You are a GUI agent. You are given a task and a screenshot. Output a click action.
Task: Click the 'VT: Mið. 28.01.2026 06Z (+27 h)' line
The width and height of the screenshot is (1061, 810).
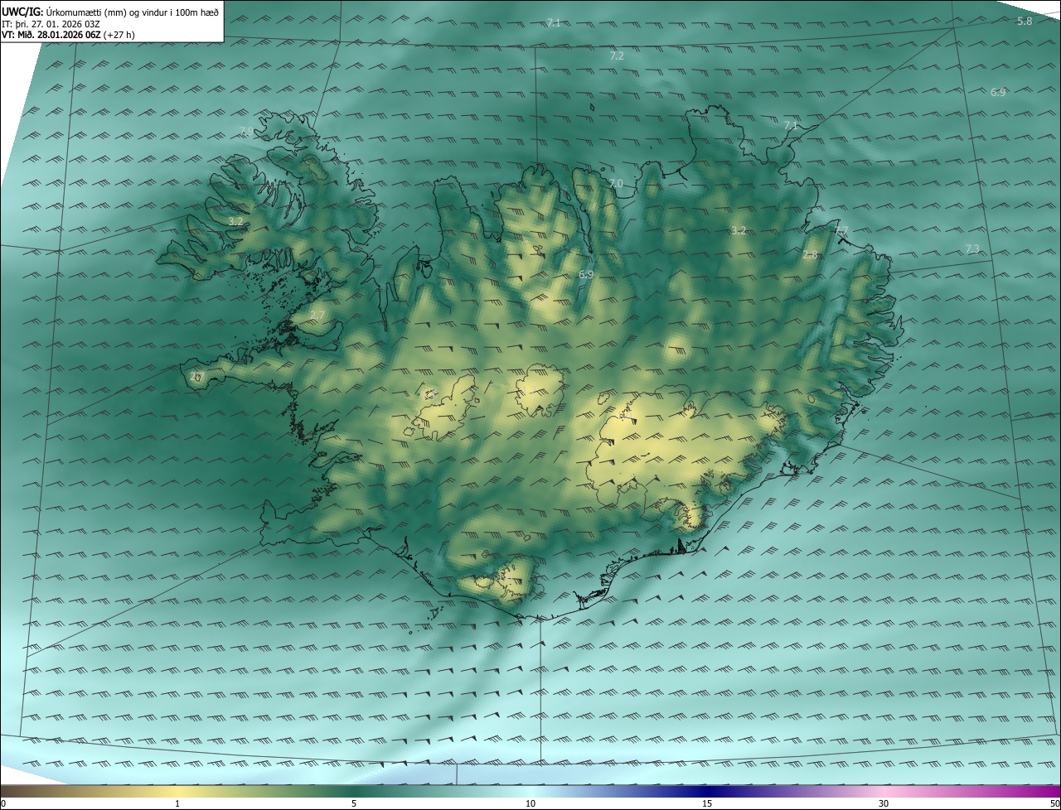click(x=68, y=35)
